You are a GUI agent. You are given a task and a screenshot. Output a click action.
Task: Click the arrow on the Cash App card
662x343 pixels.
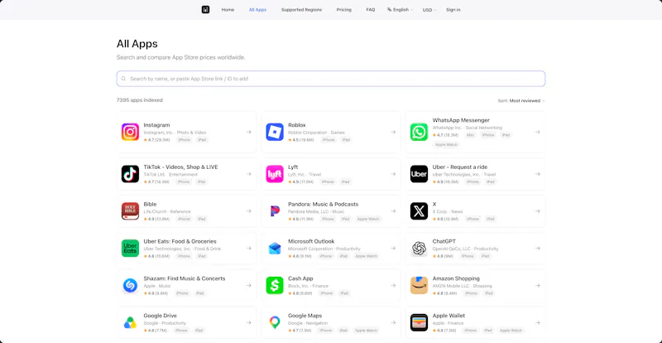393,286
